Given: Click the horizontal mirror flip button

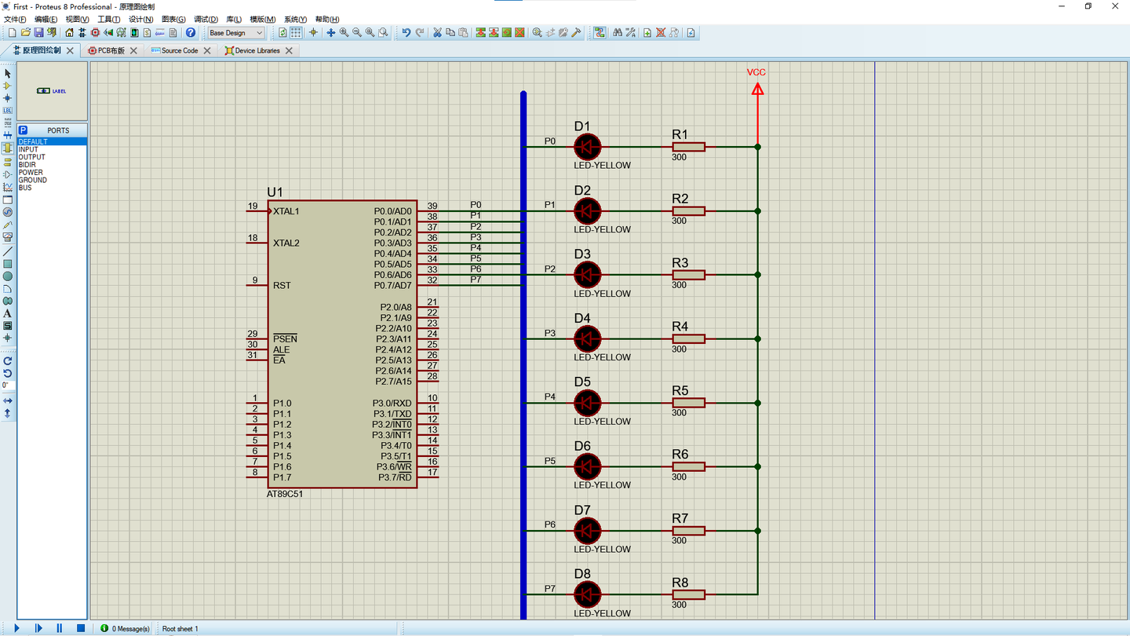Looking at the screenshot, I should pos(8,401).
